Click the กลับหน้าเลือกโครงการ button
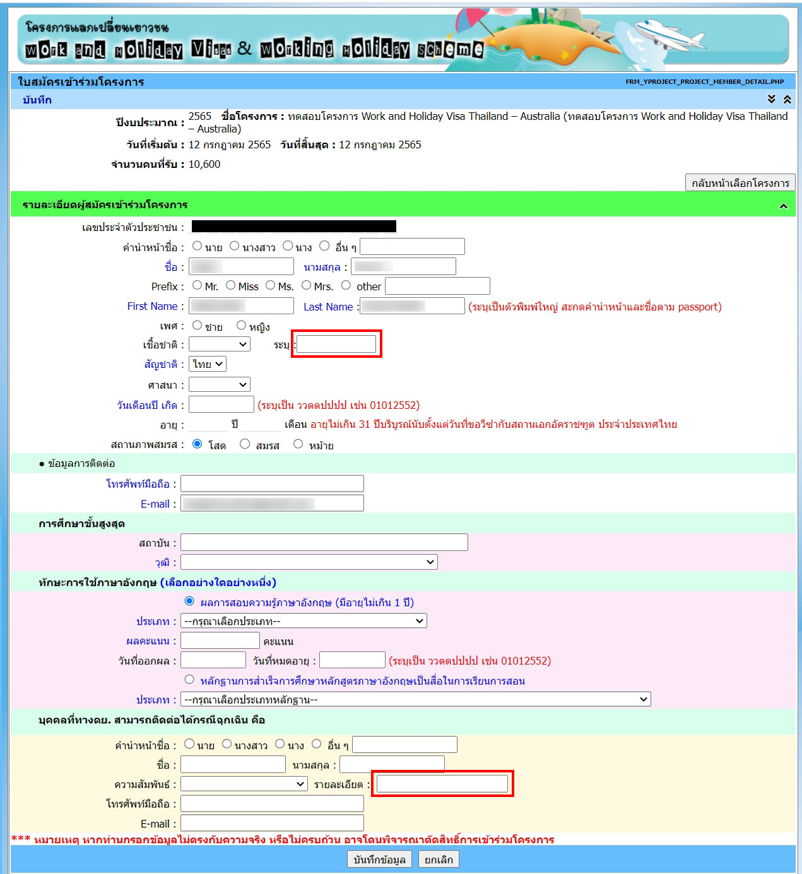Image resolution: width=802 pixels, height=874 pixels. pos(740,183)
